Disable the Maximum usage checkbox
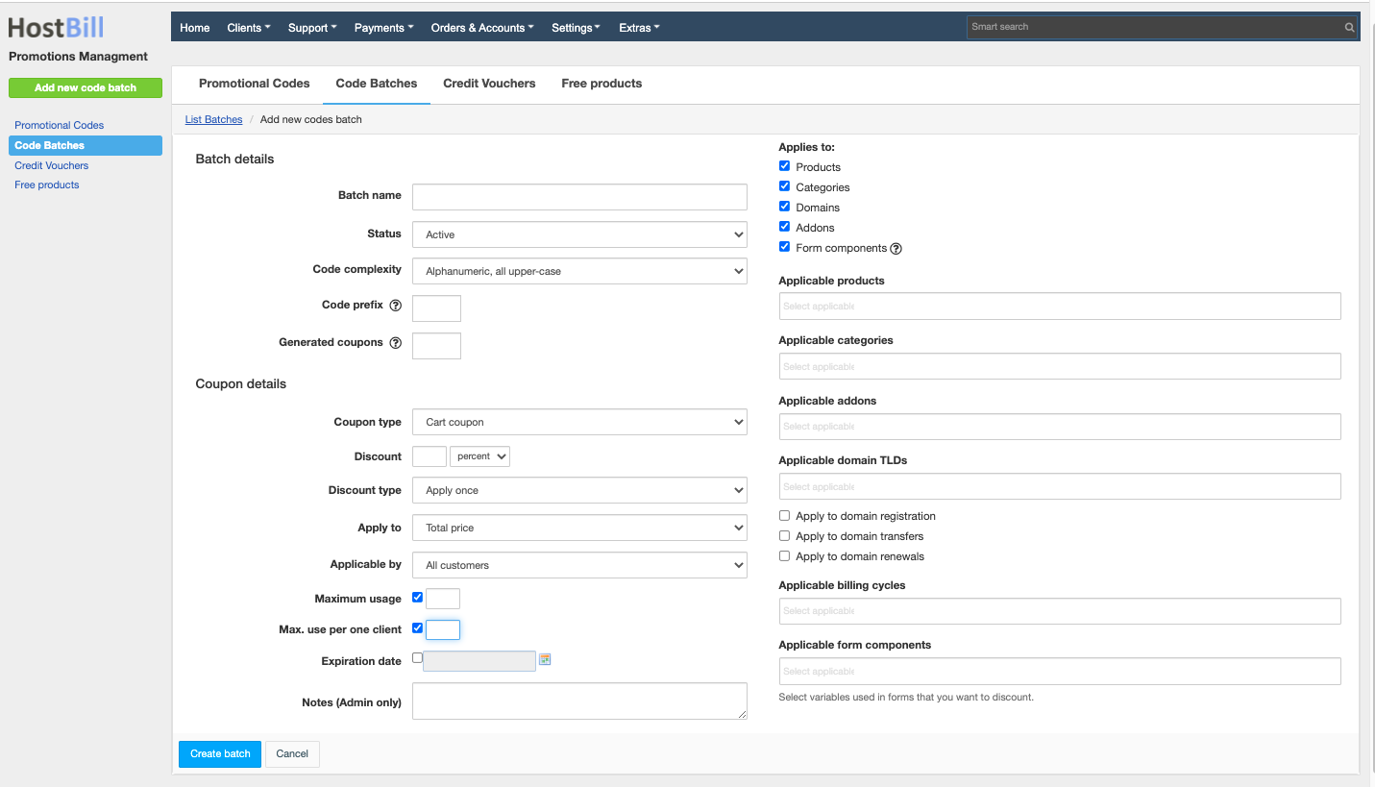1375x787 pixels. [417, 598]
